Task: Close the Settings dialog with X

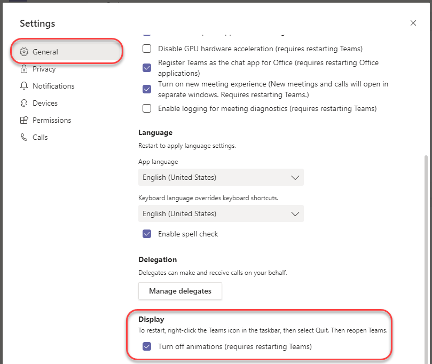Action: (x=413, y=23)
